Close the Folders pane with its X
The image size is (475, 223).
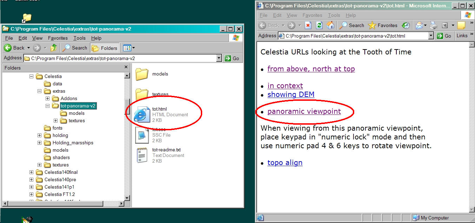point(126,67)
